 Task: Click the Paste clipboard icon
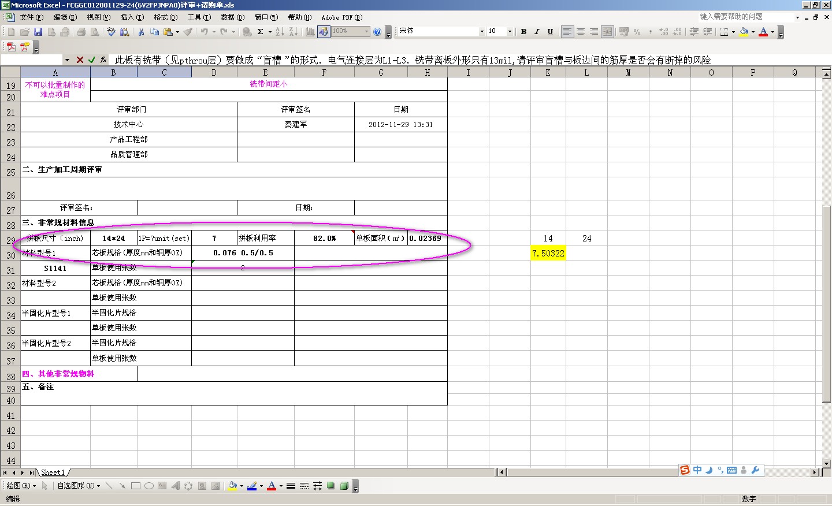tap(168, 32)
